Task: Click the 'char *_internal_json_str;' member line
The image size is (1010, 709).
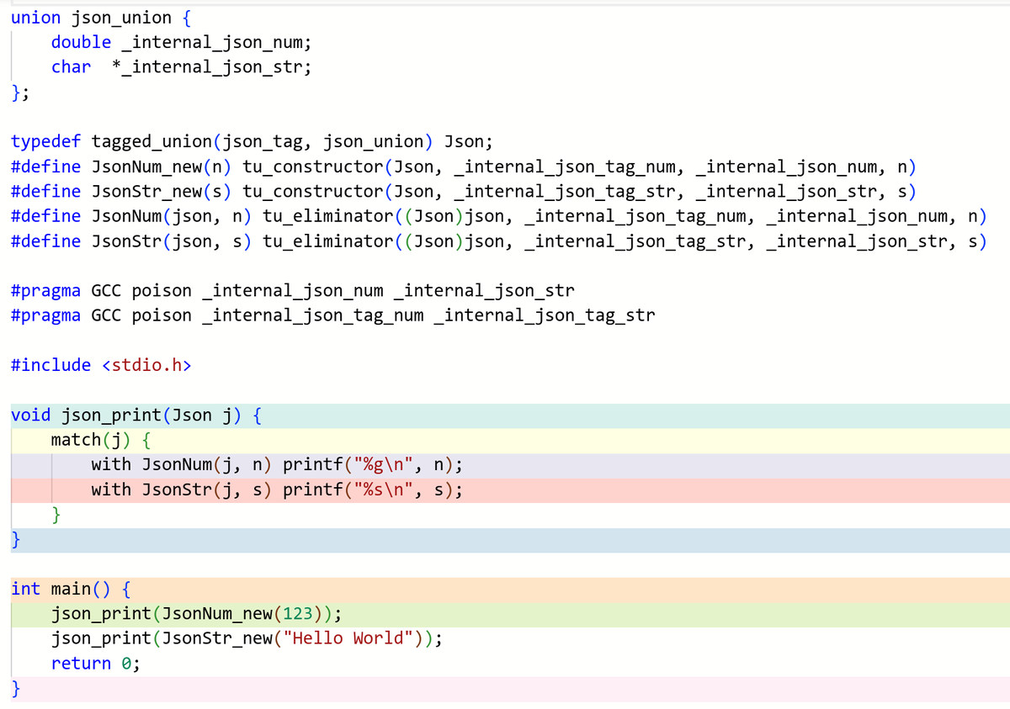Action: click(x=181, y=67)
